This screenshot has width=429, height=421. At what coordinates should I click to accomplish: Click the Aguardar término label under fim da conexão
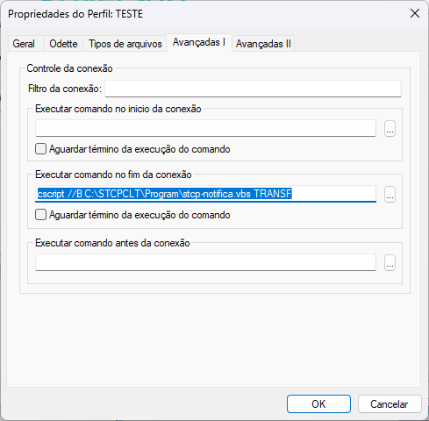(139, 215)
